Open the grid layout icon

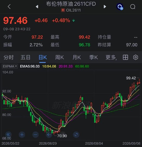(x=125, y=57)
